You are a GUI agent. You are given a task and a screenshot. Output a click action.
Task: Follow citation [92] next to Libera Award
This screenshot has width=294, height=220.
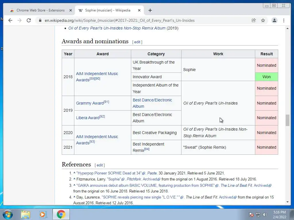[102, 116]
